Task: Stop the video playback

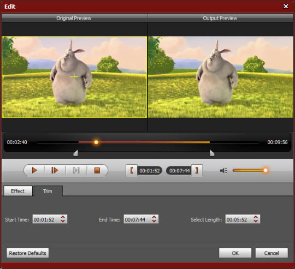Action: point(97,170)
